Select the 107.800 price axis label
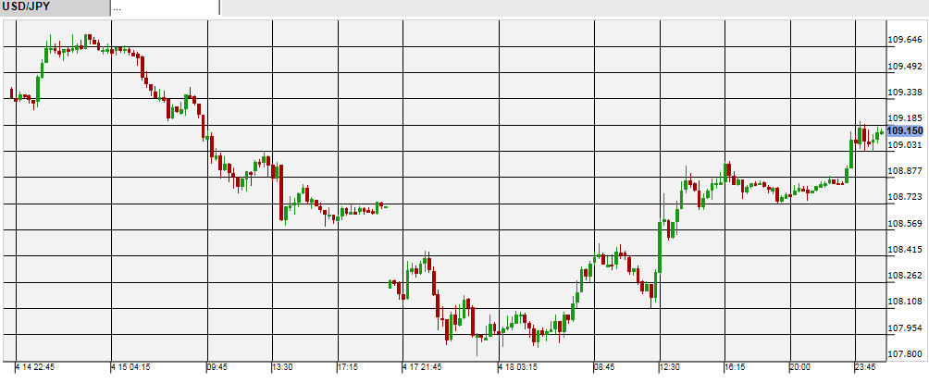The height and width of the screenshot is (383, 929). tap(905, 354)
